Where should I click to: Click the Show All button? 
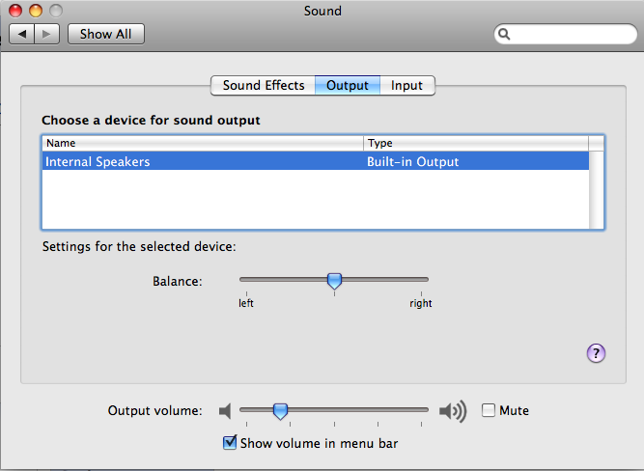coord(106,34)
